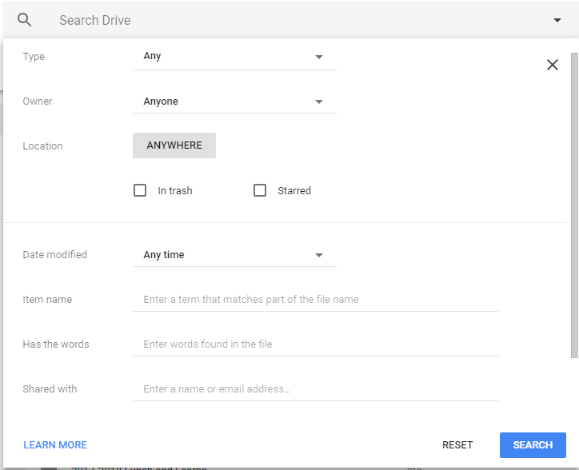This screenshot has width=579, height=470.
Task: Click the magnifying glass search icon
Action: click(x=25, y=20)
